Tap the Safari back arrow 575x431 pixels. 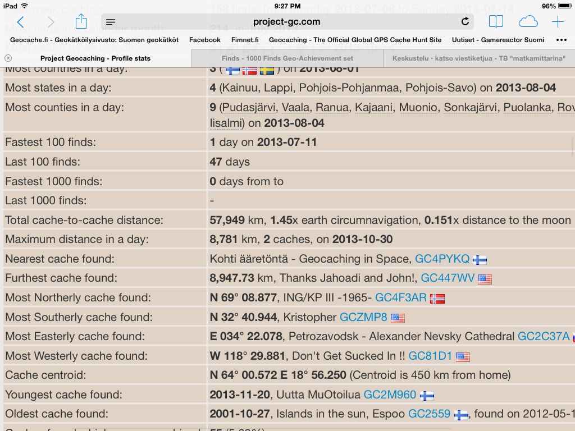(21, 22)
